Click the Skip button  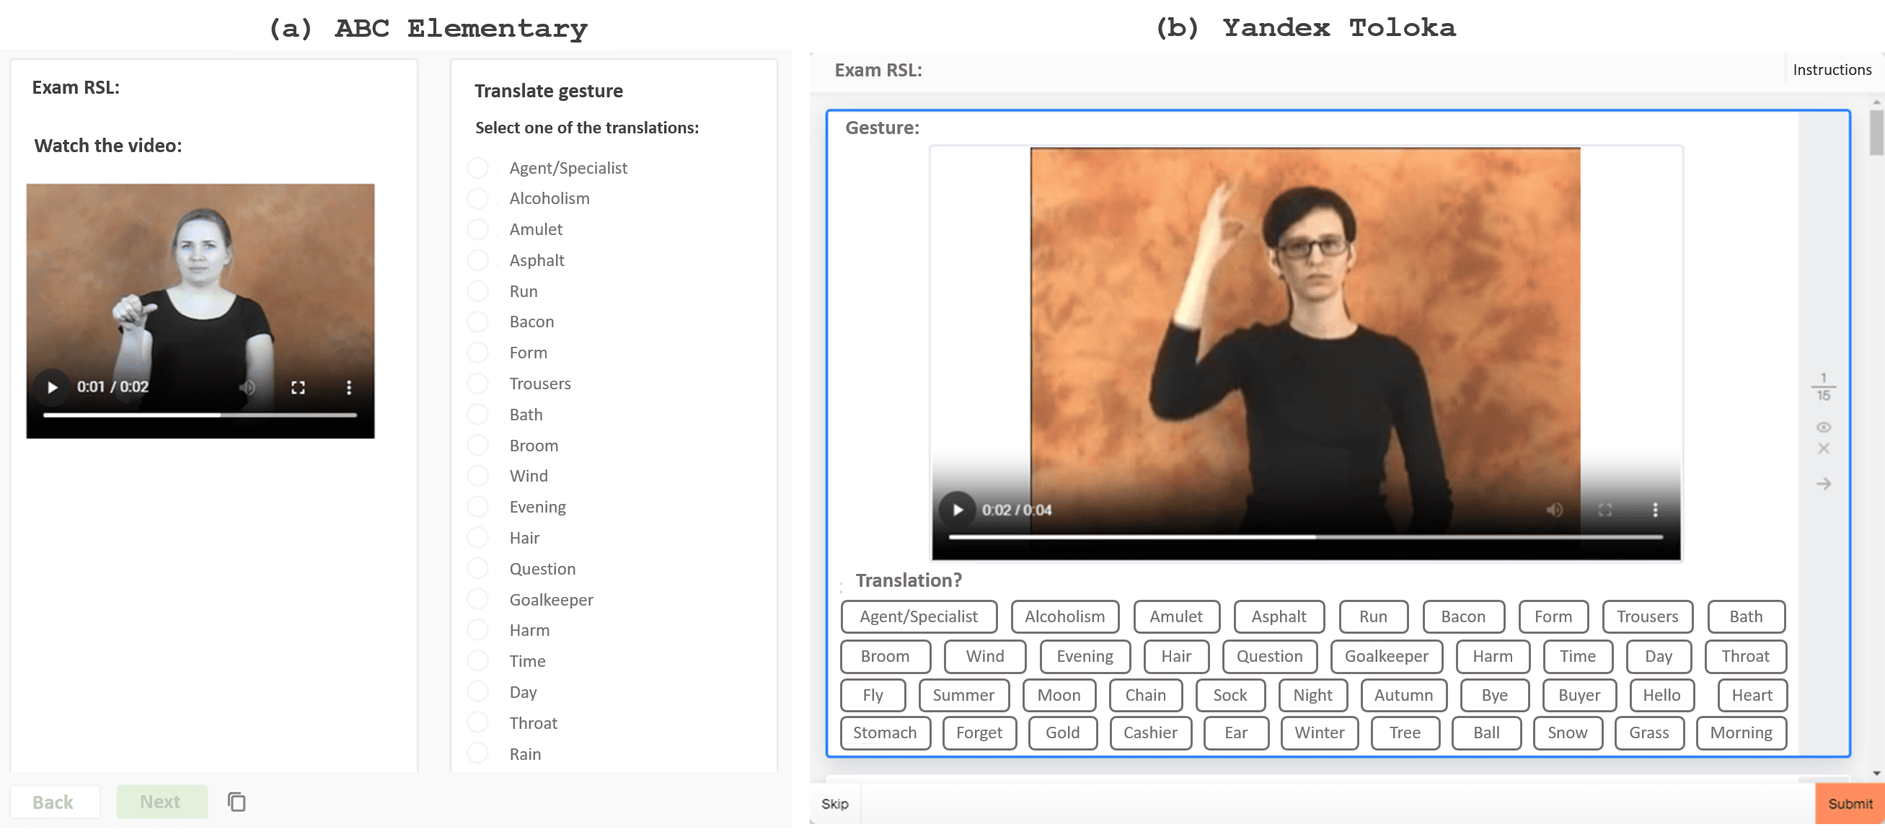(834, 803)
